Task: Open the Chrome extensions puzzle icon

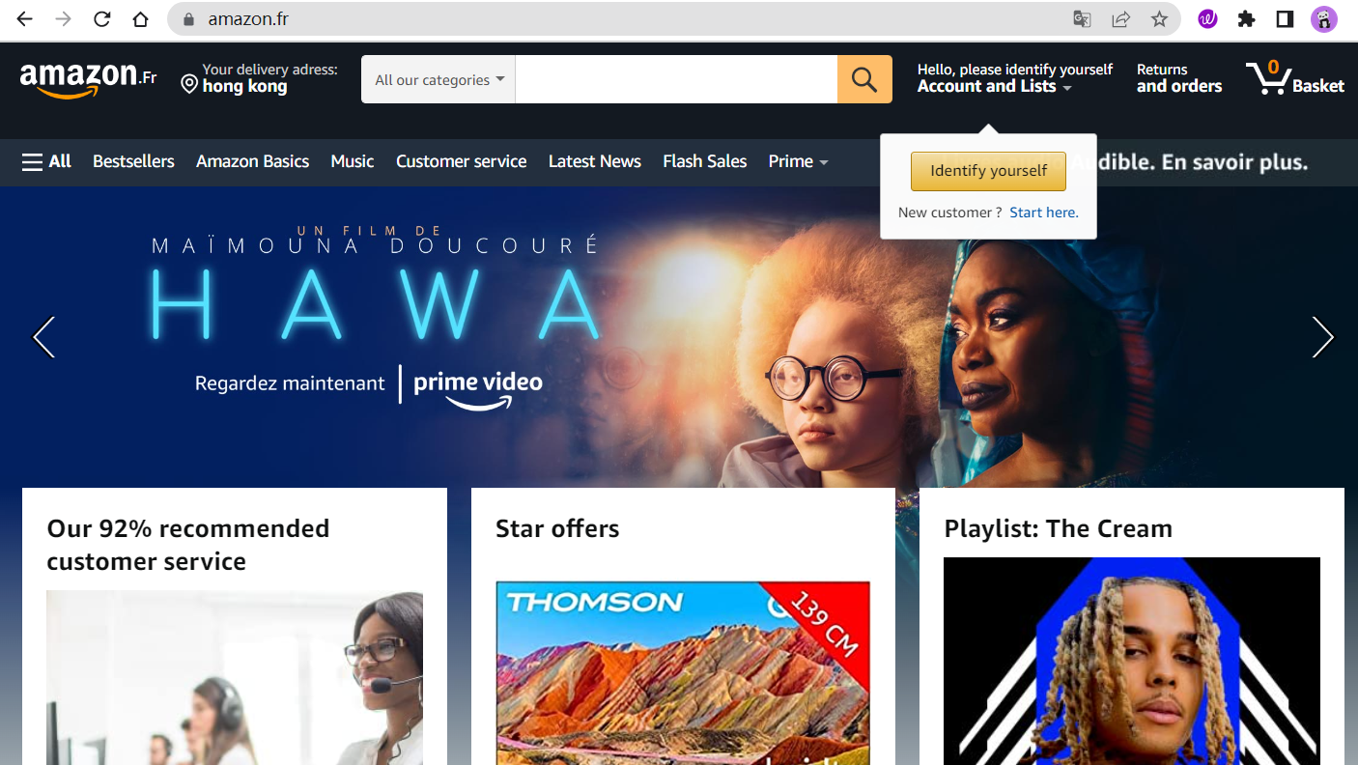Action: [1246, 19]
